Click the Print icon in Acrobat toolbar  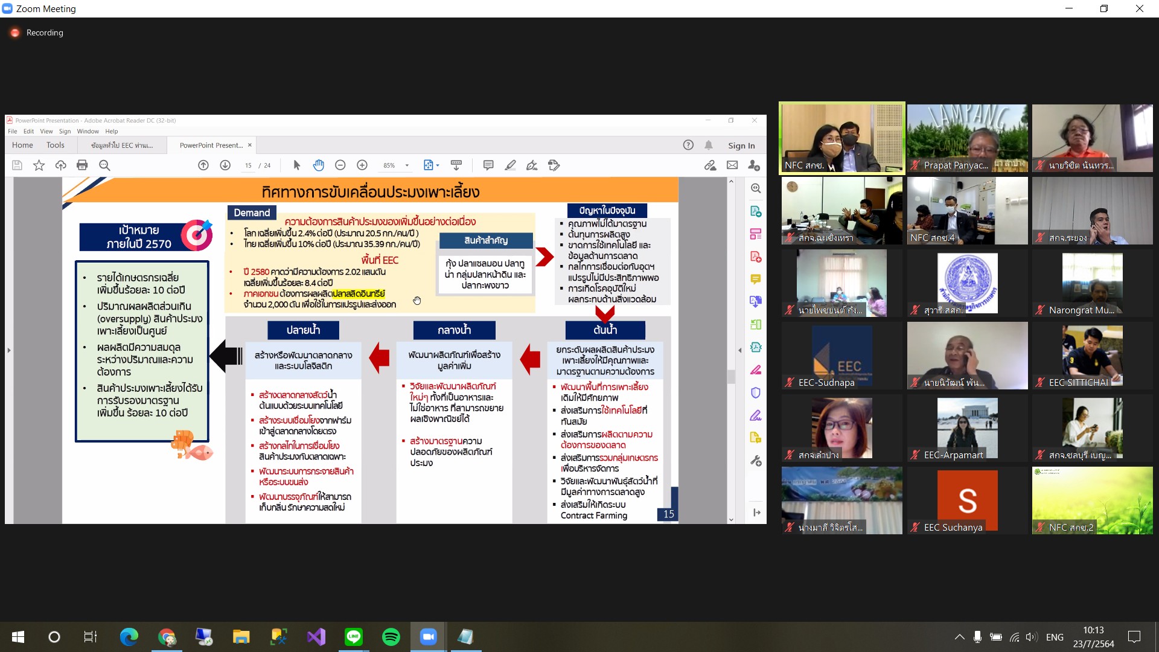(82, 165)
